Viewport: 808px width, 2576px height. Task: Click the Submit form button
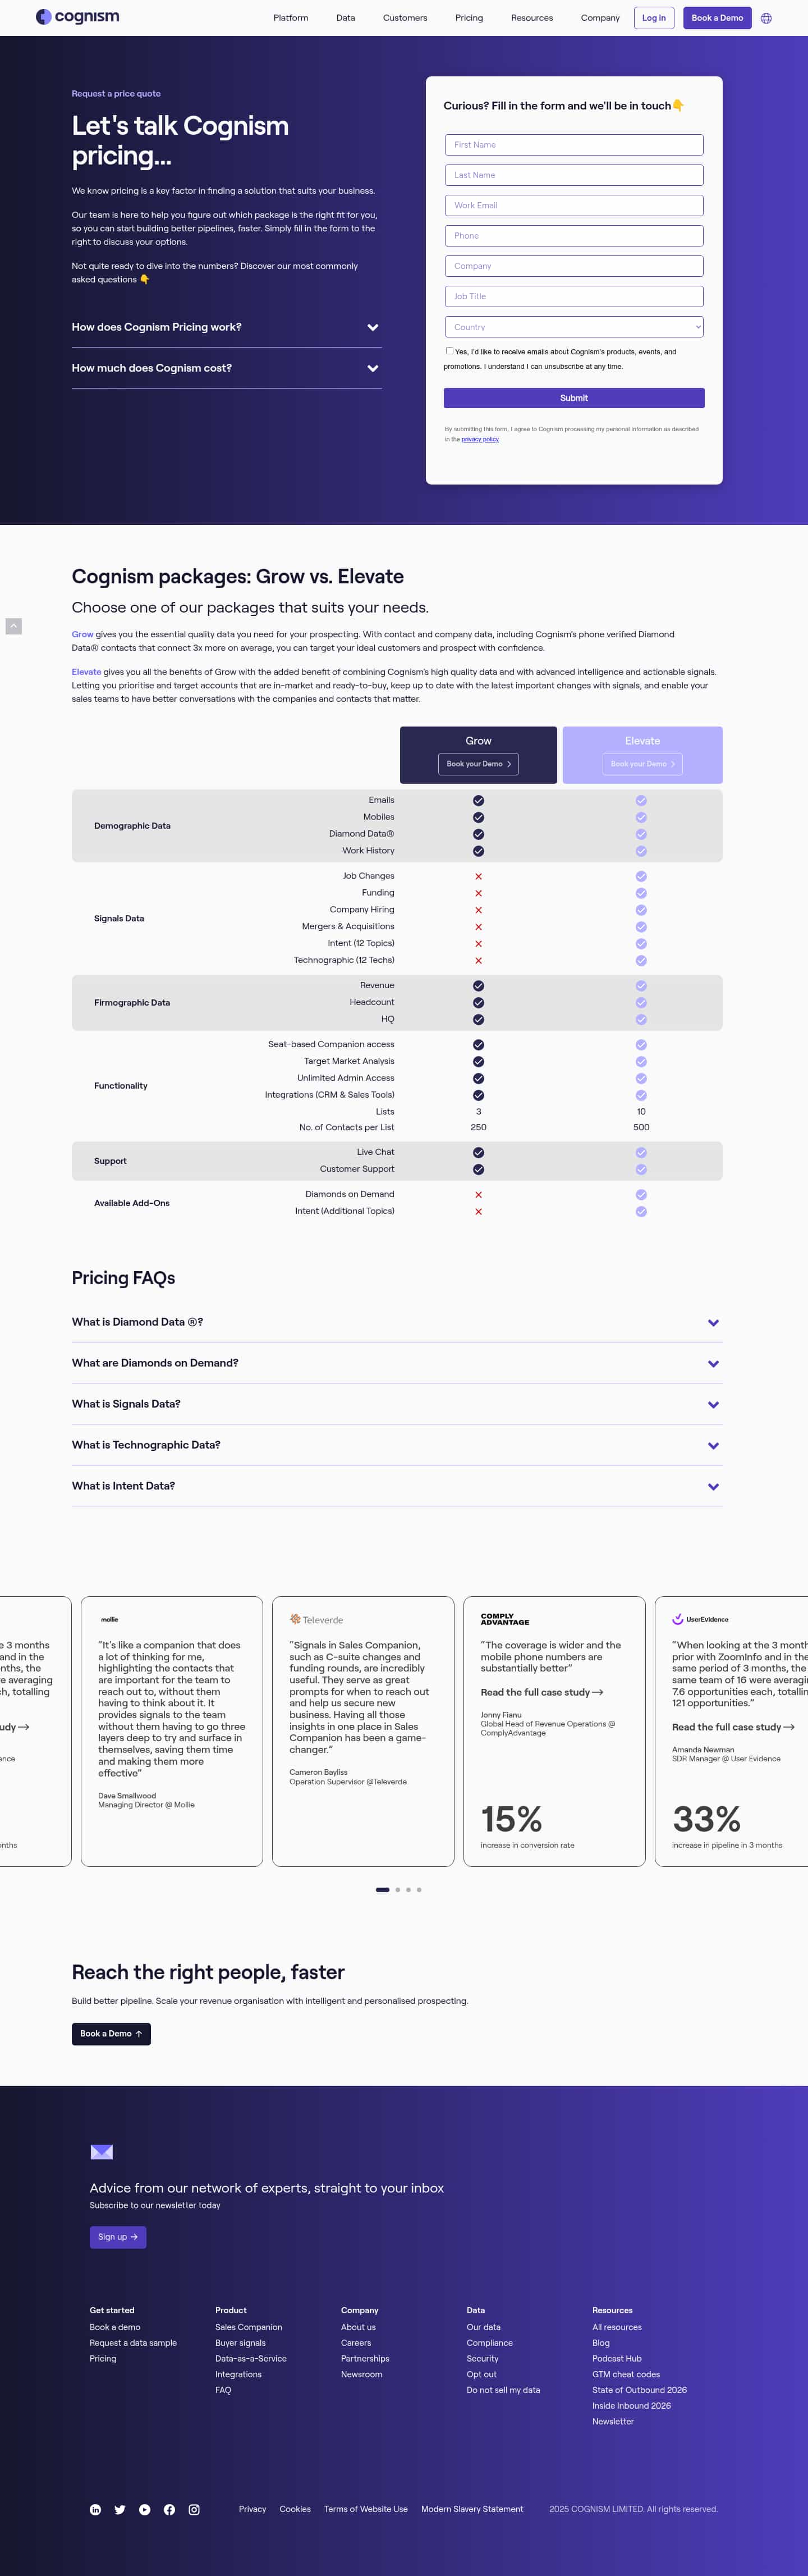(x=573, y=398)
